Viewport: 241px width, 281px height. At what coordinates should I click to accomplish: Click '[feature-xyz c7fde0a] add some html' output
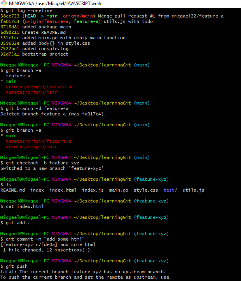48,244
